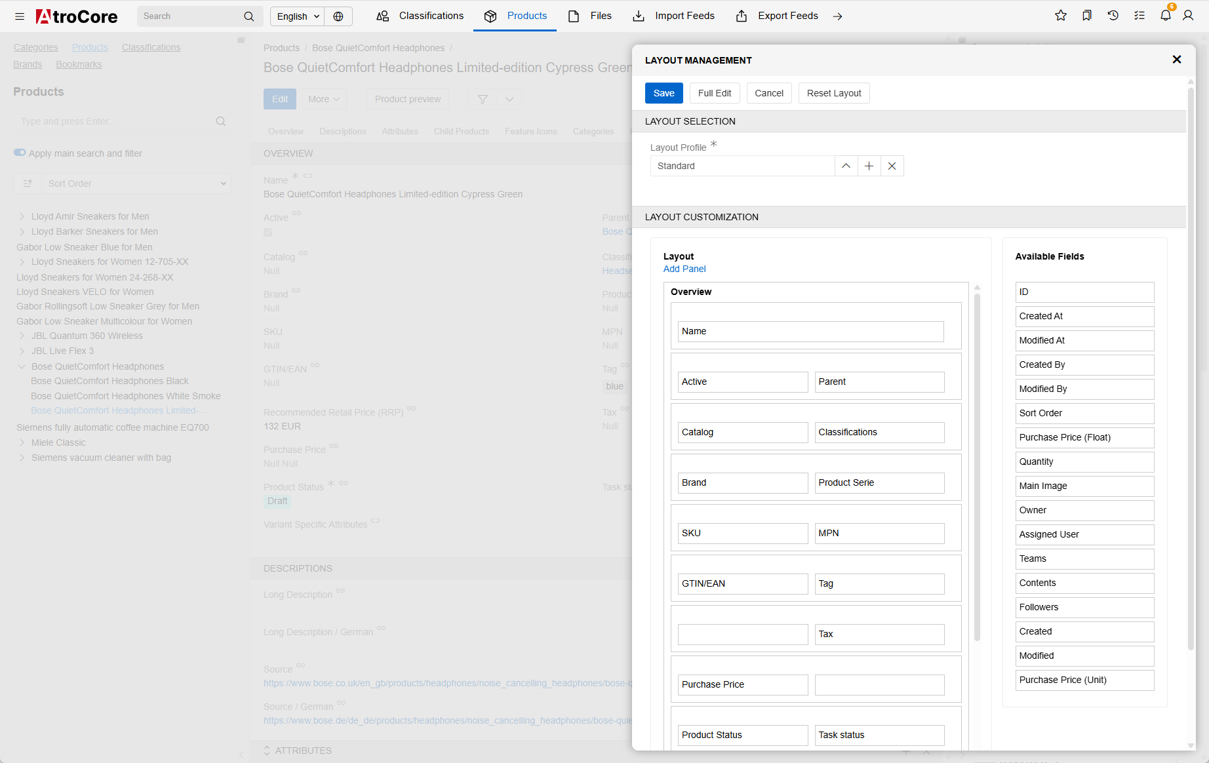The image size is (1209, 763).
Task: Switch to the Child Products tab
Action: [462, 131]
